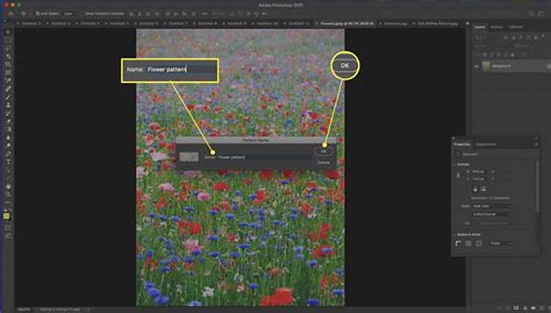This screenshot has width=551, height=313.
Task: Toggle guides icon in Rulers & Grids
Action: click(479, 243)
